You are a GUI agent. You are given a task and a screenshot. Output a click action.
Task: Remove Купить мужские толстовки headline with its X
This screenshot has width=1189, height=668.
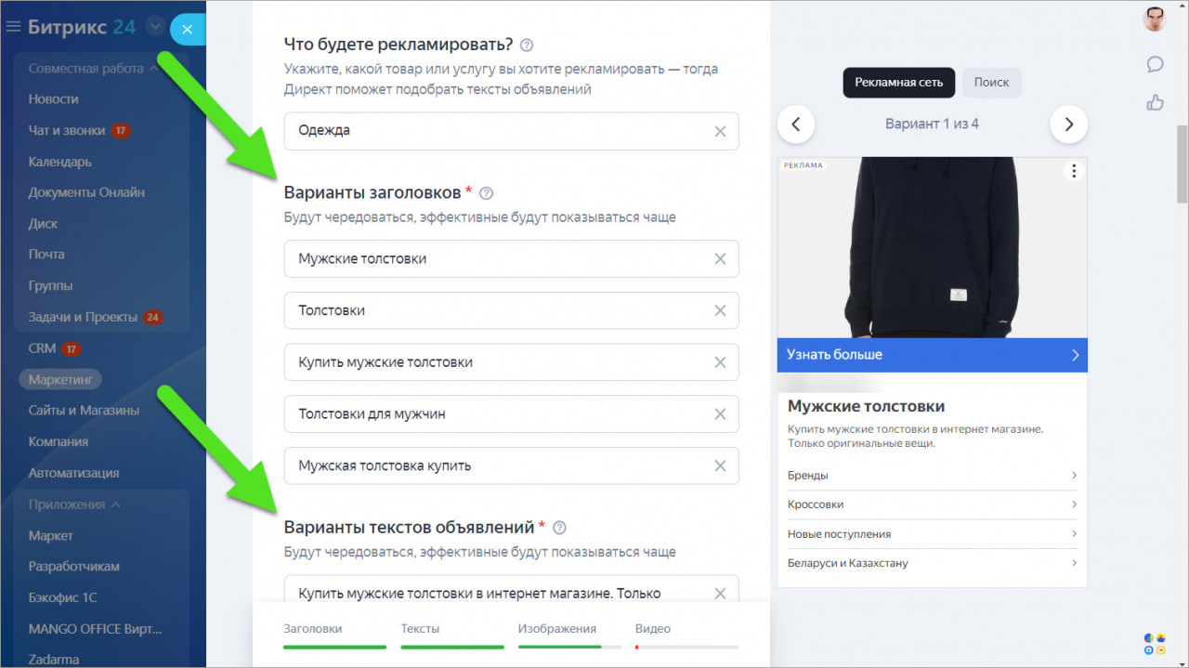click(x=720, y=362)
